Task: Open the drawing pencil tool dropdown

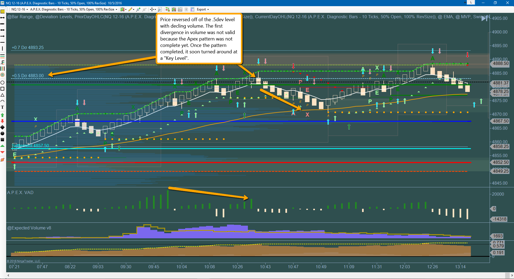Action: 133,9
